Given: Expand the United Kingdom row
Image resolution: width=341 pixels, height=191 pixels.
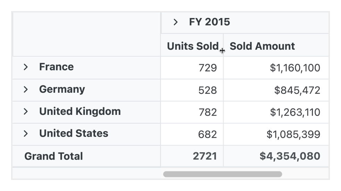Looking at the screenshot, I should pos(25,111).
